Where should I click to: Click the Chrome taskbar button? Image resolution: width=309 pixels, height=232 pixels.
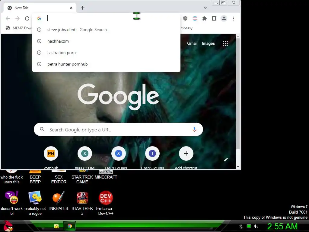(70, 226)
